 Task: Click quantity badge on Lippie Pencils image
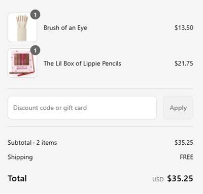pyautogui.click(x=35, y=50)
